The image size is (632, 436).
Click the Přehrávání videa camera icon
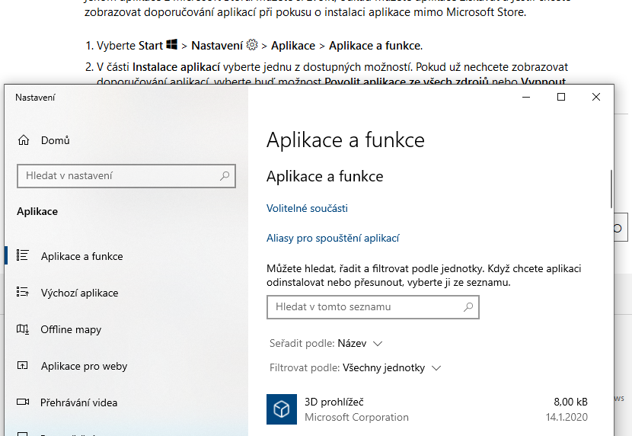click(x=24, y=402)
